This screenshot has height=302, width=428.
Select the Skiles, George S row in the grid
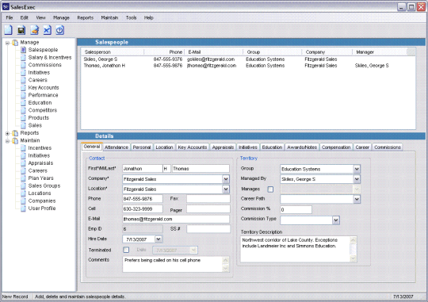[x=248, y=59]
